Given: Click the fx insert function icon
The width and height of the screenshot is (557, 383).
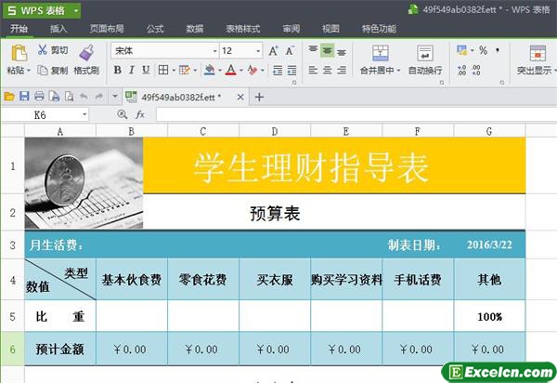Looking at the screenshot, I should pyautogui.click(x=140, y=114).
